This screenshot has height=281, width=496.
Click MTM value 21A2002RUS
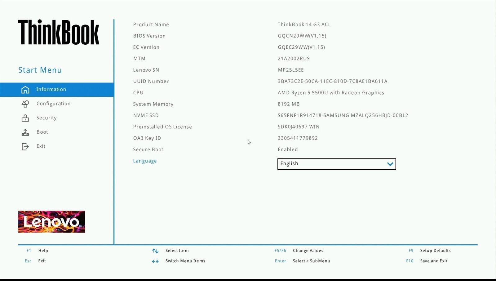294,59
